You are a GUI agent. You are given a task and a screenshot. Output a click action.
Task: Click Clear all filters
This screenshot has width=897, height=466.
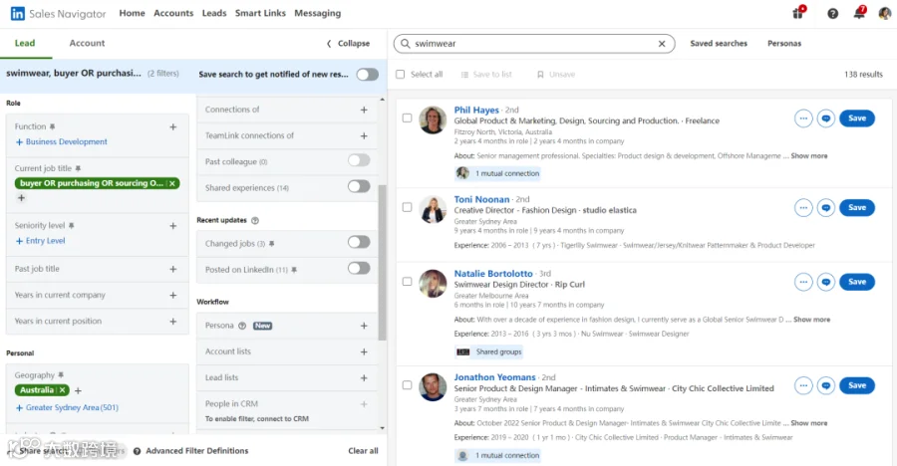point(363,451)
